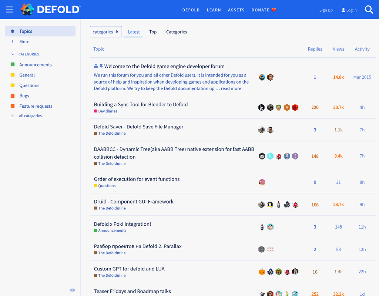Open the hamburger sidebar menu
379x296 pixels.
pyautogui.click(x=10, y=9)
